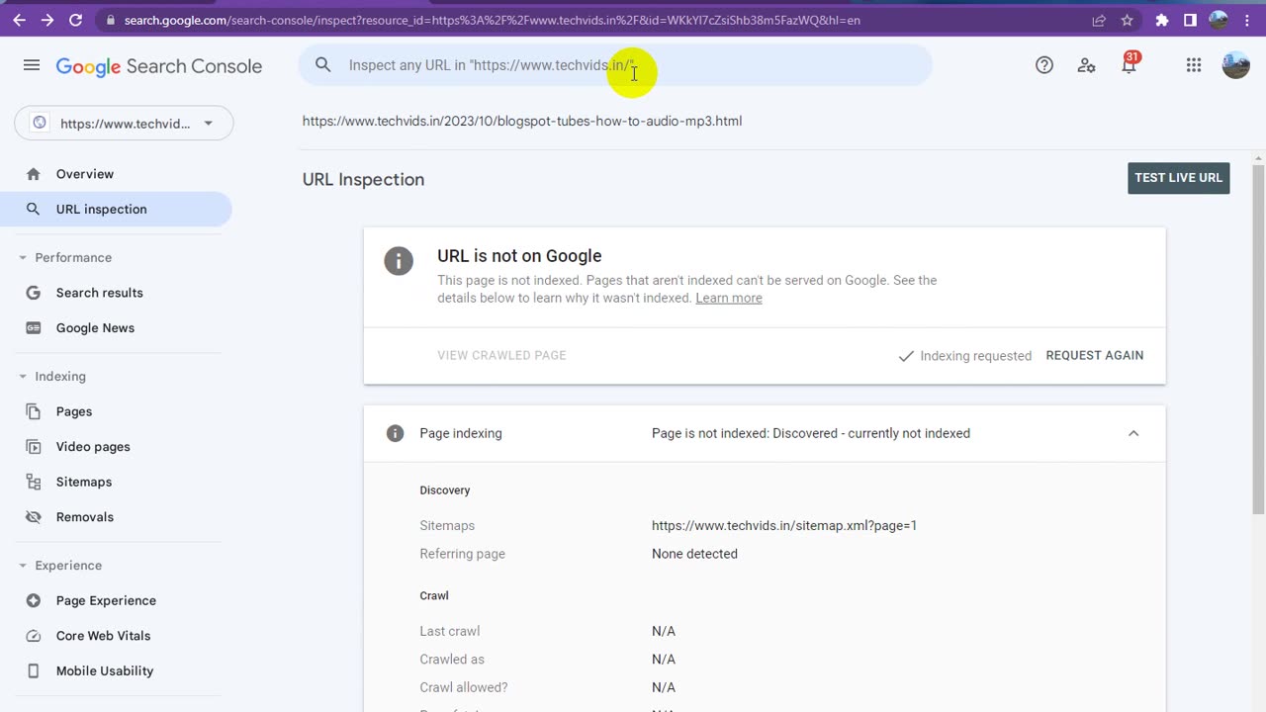
Task: Collapse the Page indexing panel chevron
Action: pyautogui.click(x=1133, y=433)
